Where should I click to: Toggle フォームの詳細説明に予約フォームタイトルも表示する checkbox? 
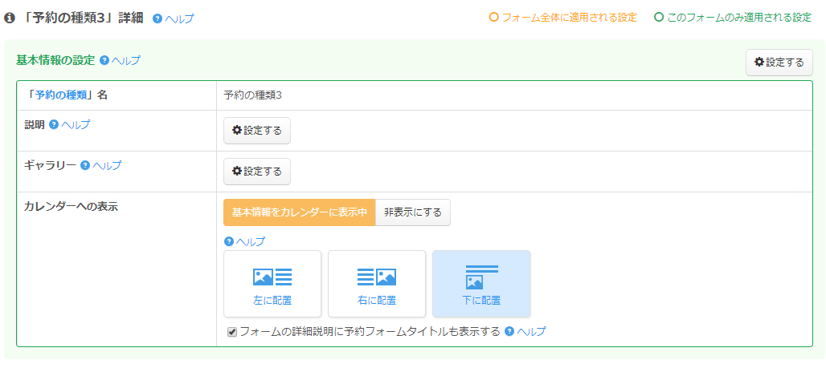point(232,332)
